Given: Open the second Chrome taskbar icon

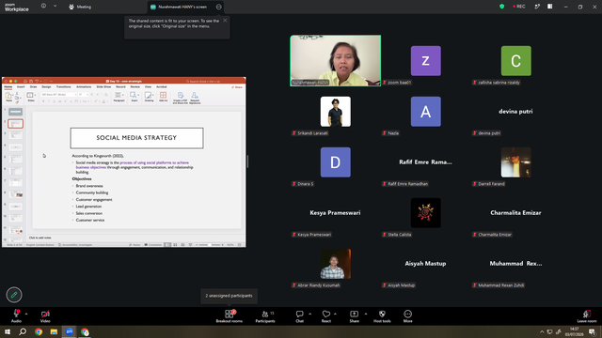Looking at the screenshot, I should (x=85, y=331).
